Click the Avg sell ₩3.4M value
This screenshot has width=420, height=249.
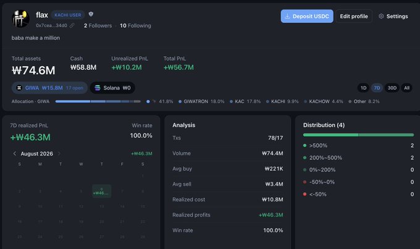[274, 184]
